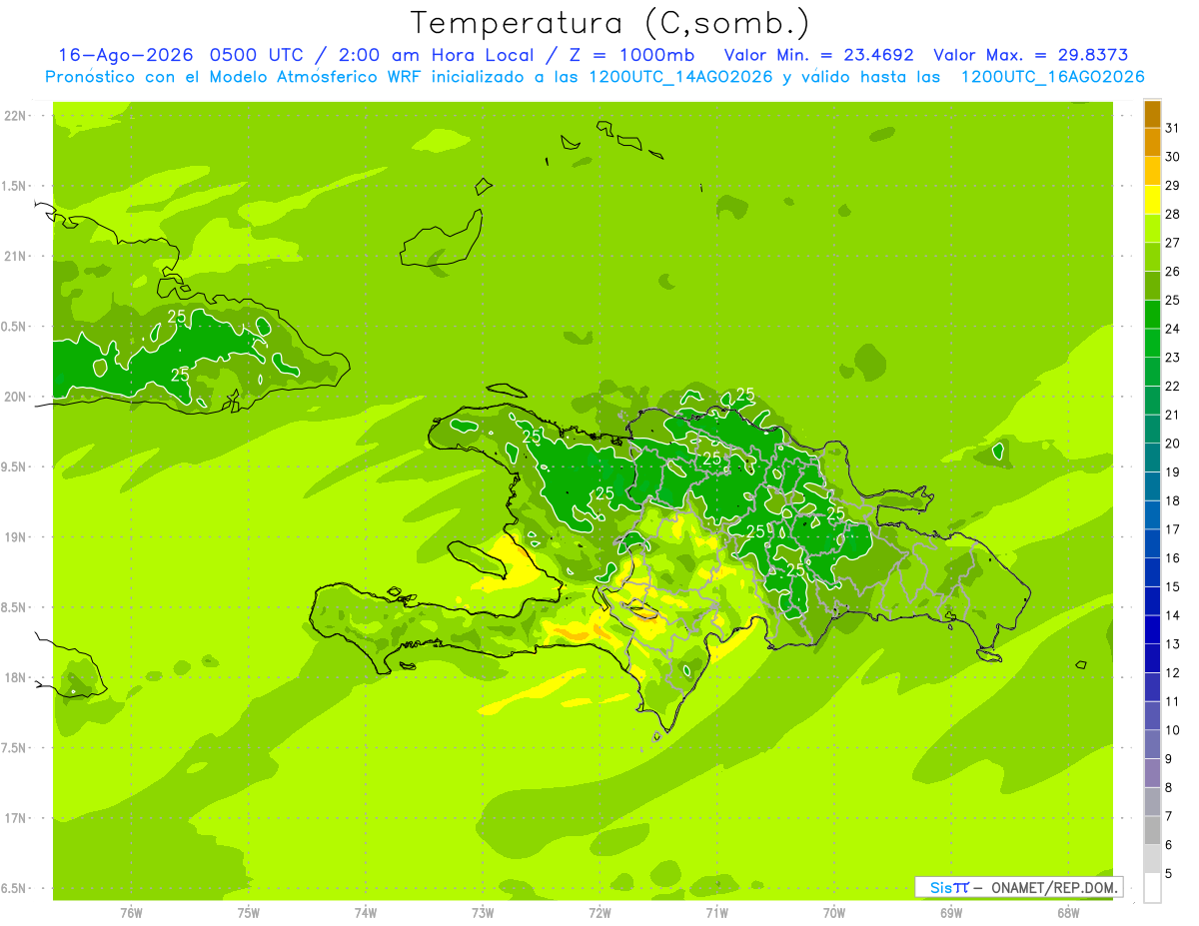The width and height of the screenshot is (1199, 926).
Task: Pick the lime swatch between 28 and 27
Action: 1152,228
